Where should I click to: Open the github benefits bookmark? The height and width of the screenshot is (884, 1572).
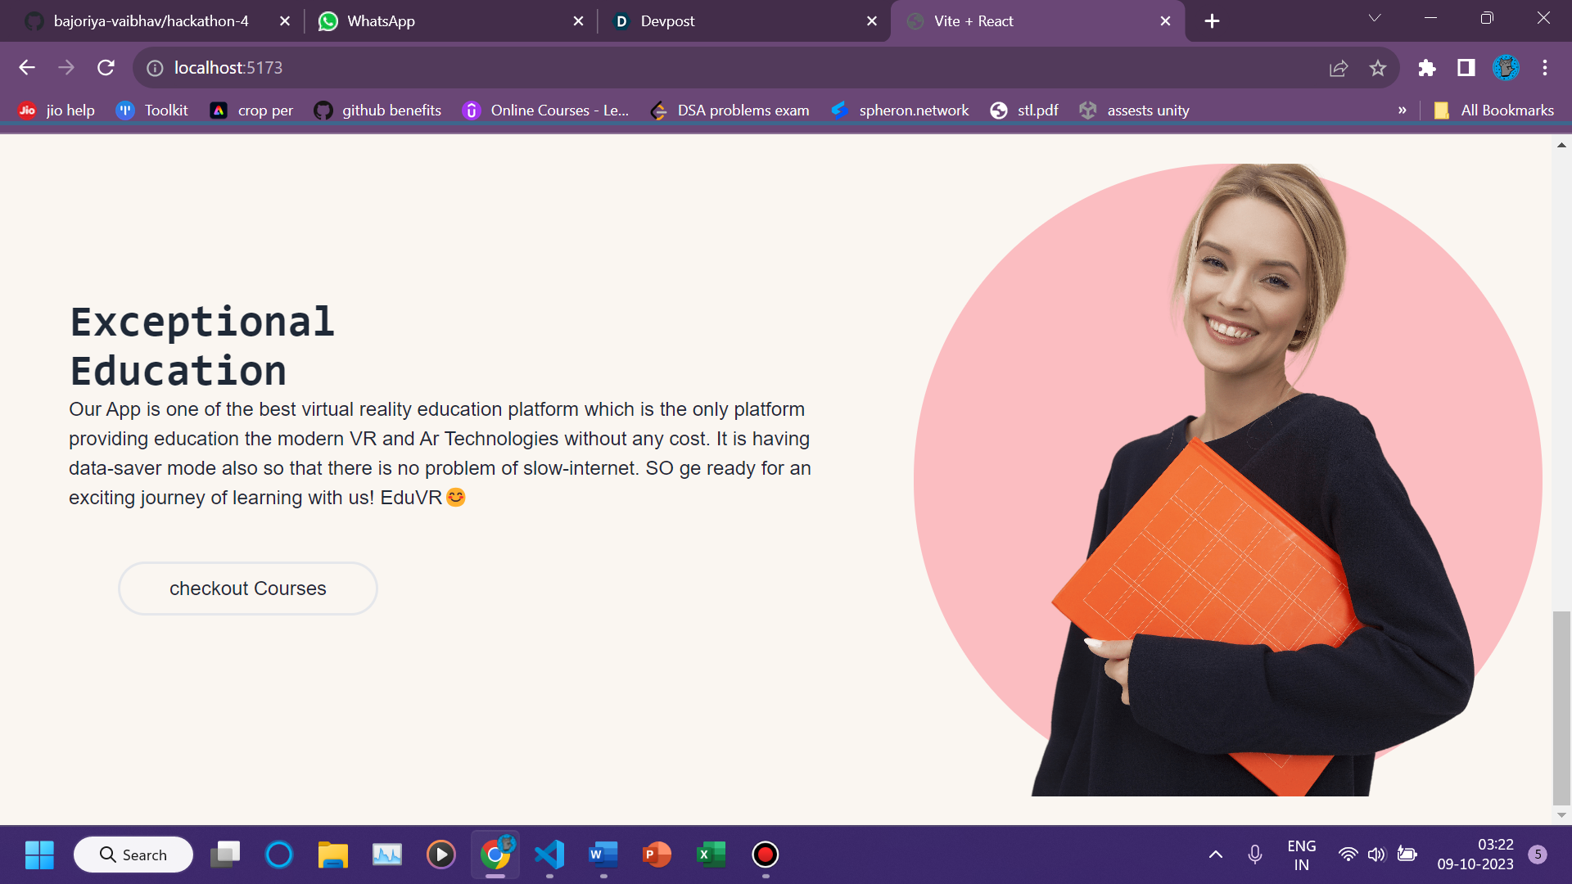click(377, 110)
